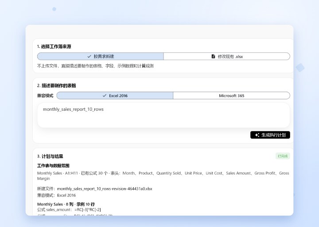Screen dimensions: 319x227
Task: Click the heading 3. 计划与结果
Action: click(x=50, y=157)
